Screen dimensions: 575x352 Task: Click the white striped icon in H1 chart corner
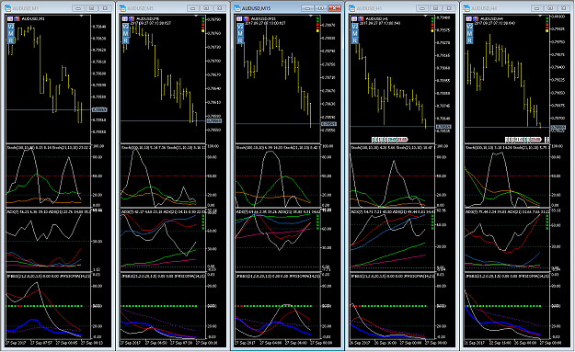[x=354, y=18]
